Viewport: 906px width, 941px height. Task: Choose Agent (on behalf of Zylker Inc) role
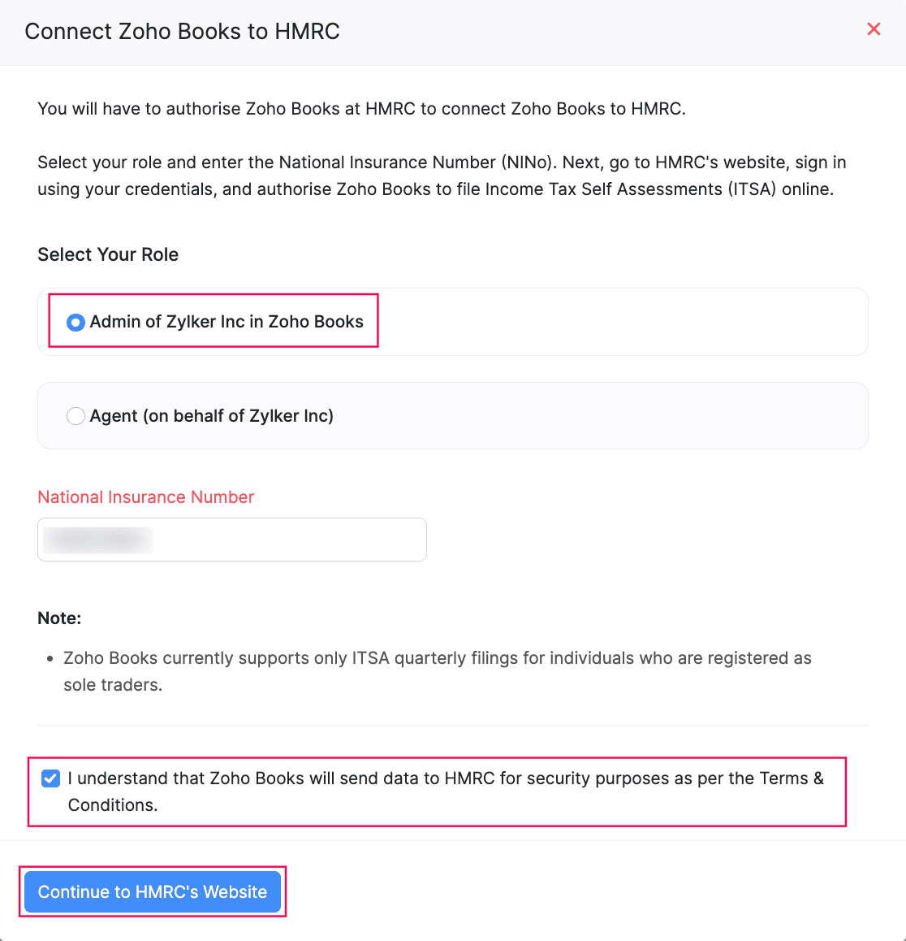click(75, 415)
